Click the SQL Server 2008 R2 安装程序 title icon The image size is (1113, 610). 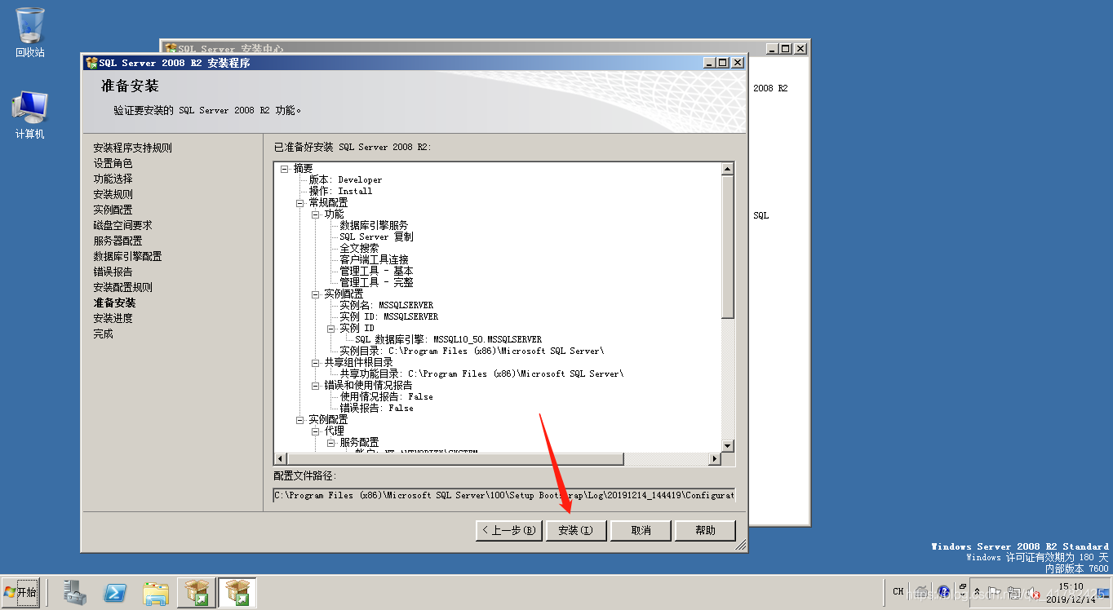pos(91,63)
